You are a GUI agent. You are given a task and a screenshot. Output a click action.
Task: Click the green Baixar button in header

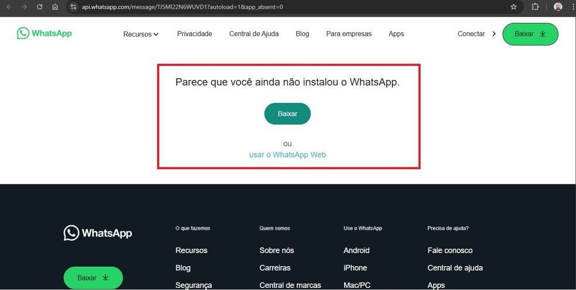(530, 34)
